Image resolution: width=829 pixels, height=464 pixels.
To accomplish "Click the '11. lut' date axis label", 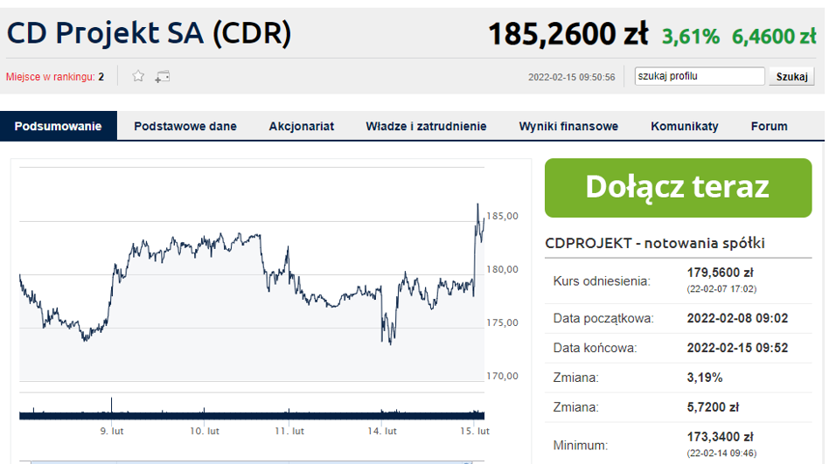I will (x=290, y=431).
